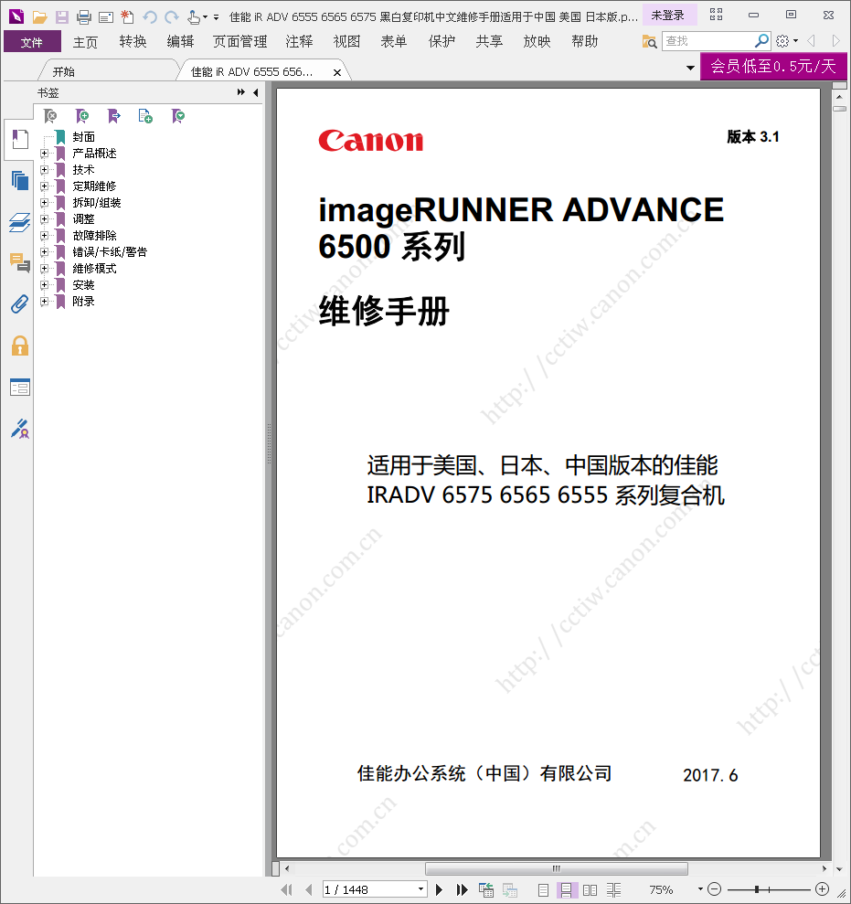Viewport: 851px width, 904px height.
Task: Switch to the 页面管理 ribbon tab
Action: 239,41
